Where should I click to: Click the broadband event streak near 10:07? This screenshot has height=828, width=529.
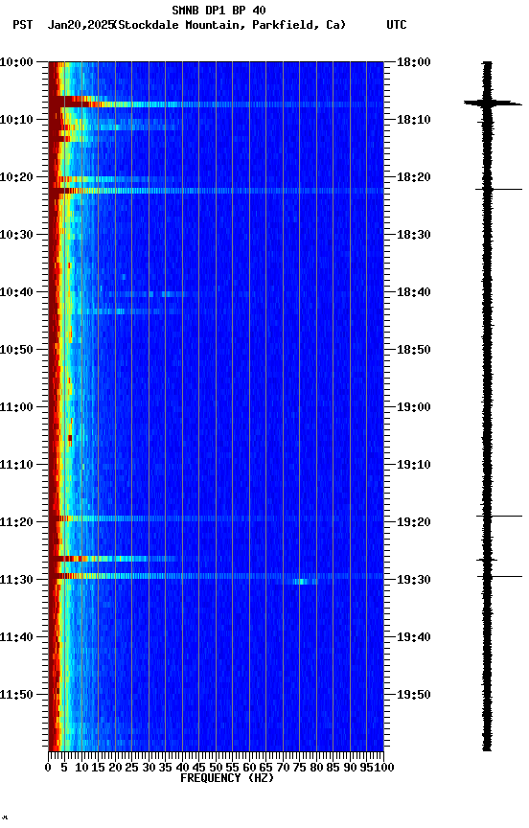[x=216, y=104]
